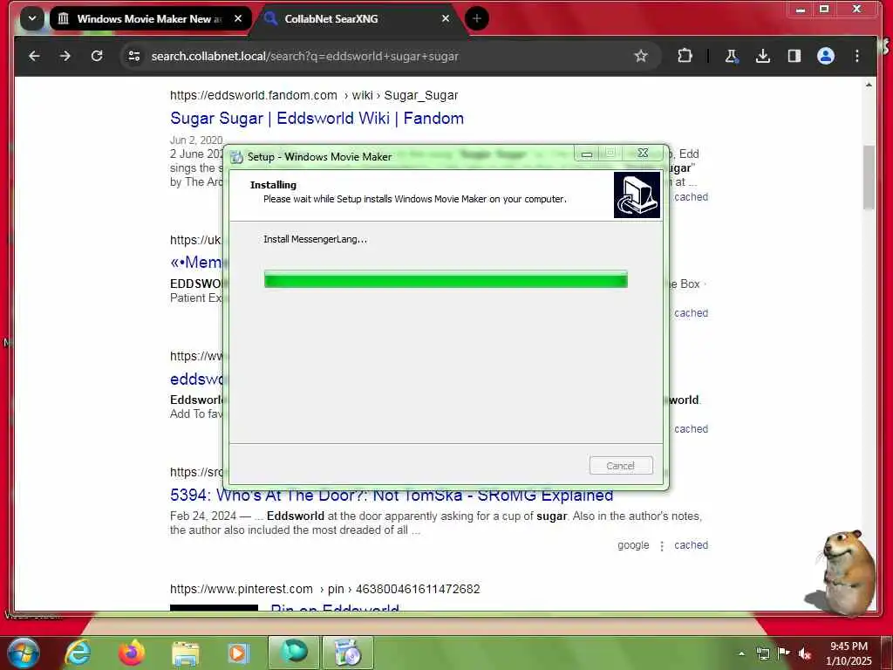Open cached link under SRoMG Explained result

tap(691, 545)
